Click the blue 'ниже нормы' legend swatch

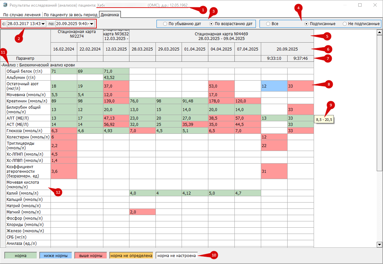[56, 255]
